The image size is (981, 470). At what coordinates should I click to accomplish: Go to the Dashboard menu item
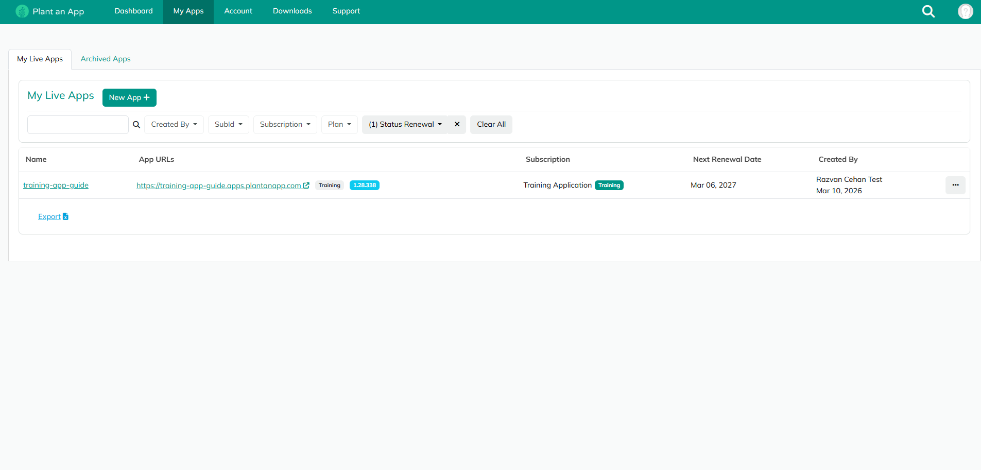click(x=133, y=11)
